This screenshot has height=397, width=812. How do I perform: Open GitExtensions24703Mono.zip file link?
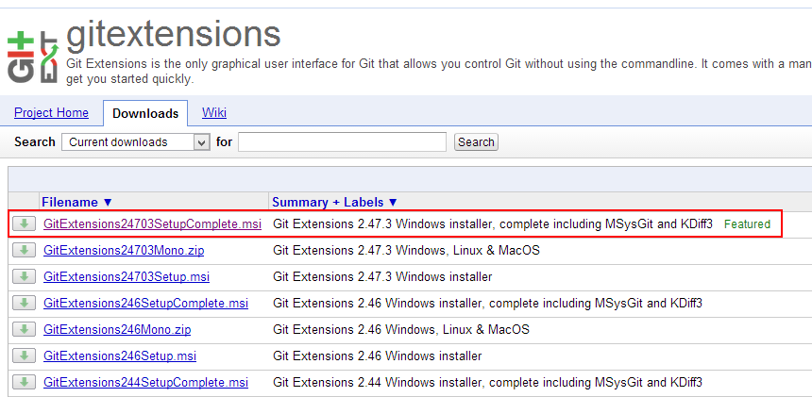pyautogui.click(x=124, y=251)
